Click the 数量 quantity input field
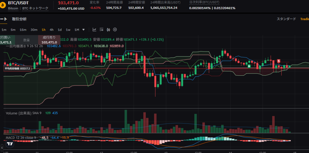Screen dimensions: 309x153 point(27,40)
